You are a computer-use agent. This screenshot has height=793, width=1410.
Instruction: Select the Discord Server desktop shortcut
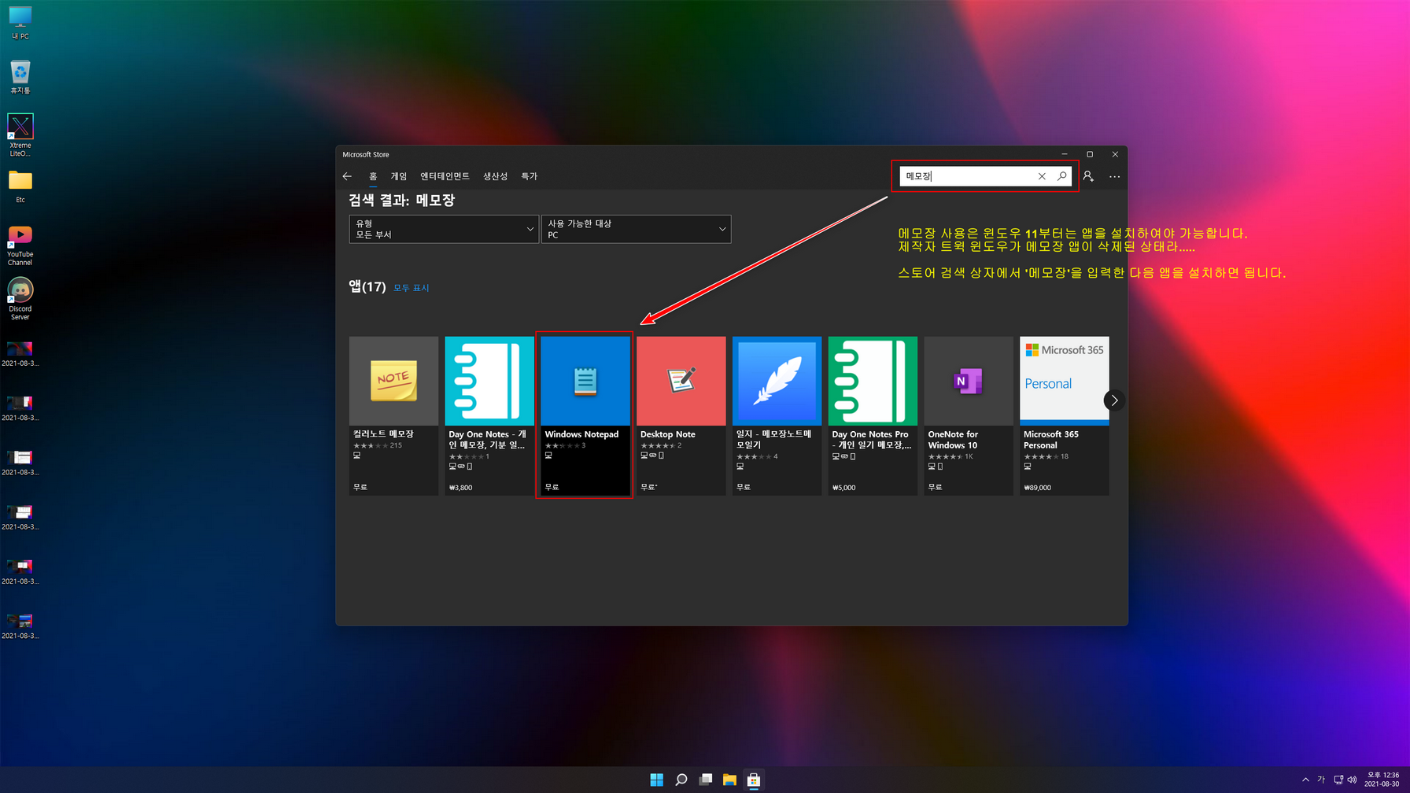[20, 299]
